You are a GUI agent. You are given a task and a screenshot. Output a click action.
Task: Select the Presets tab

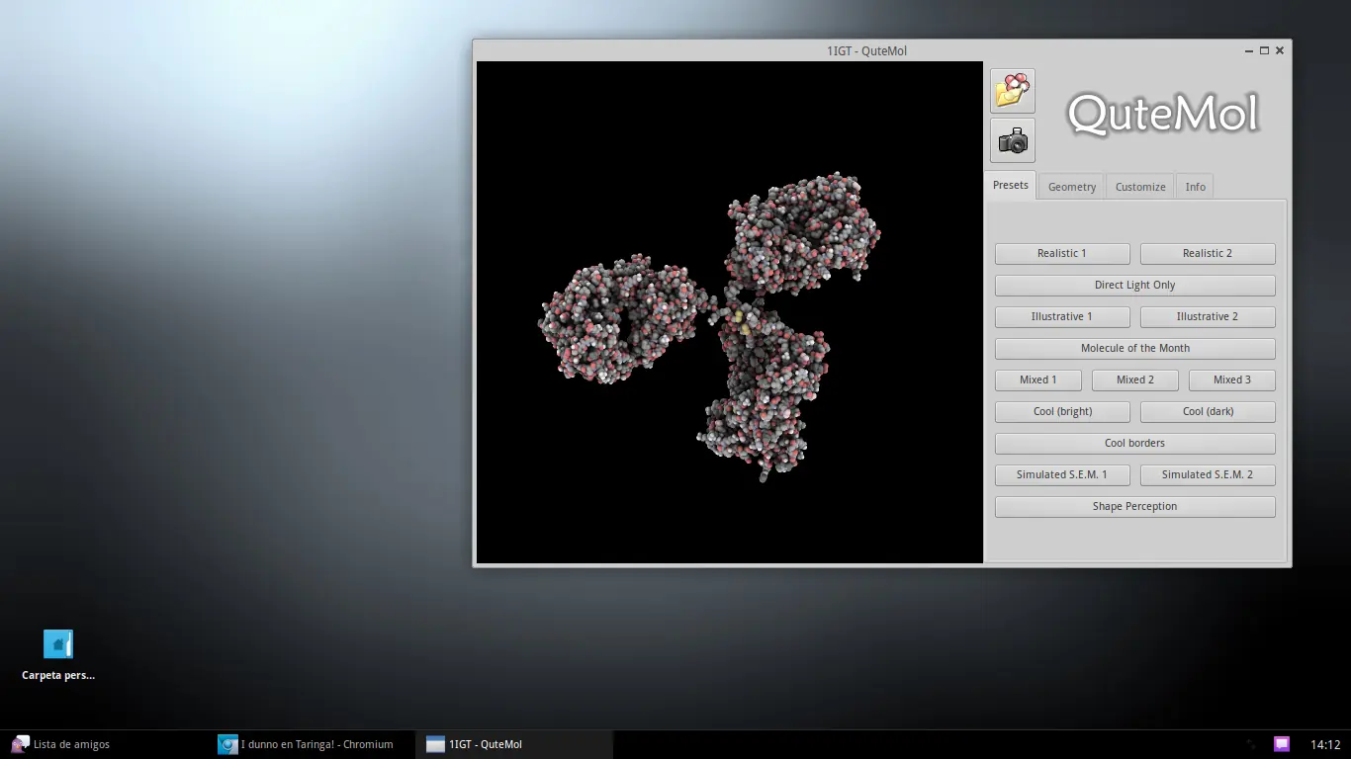(1010, 185)
